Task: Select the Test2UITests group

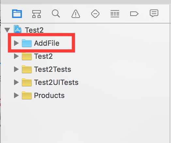Action: pyautogui.click(x=50, y=83)
